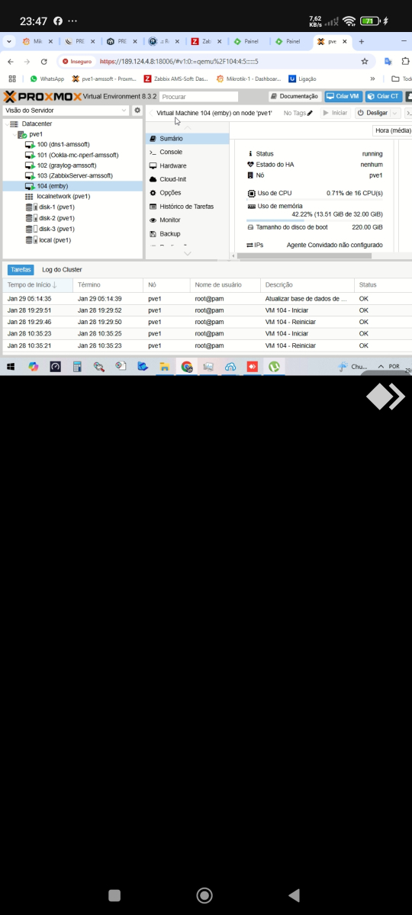412x915 pixels.
Task: Click the Criar VM button
Action: pos(343,97)
